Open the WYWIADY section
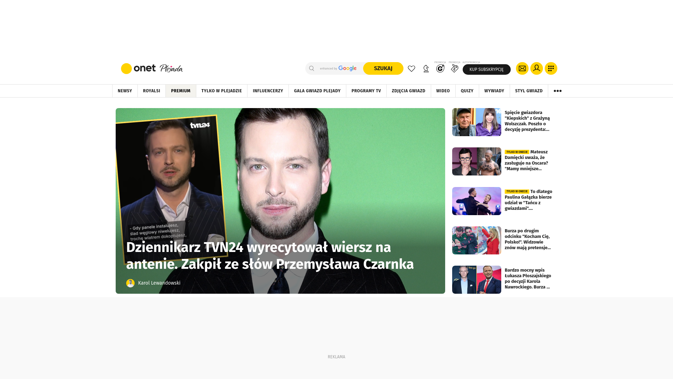Viewport: 673px width, 379px height. (x=494, y=91)
